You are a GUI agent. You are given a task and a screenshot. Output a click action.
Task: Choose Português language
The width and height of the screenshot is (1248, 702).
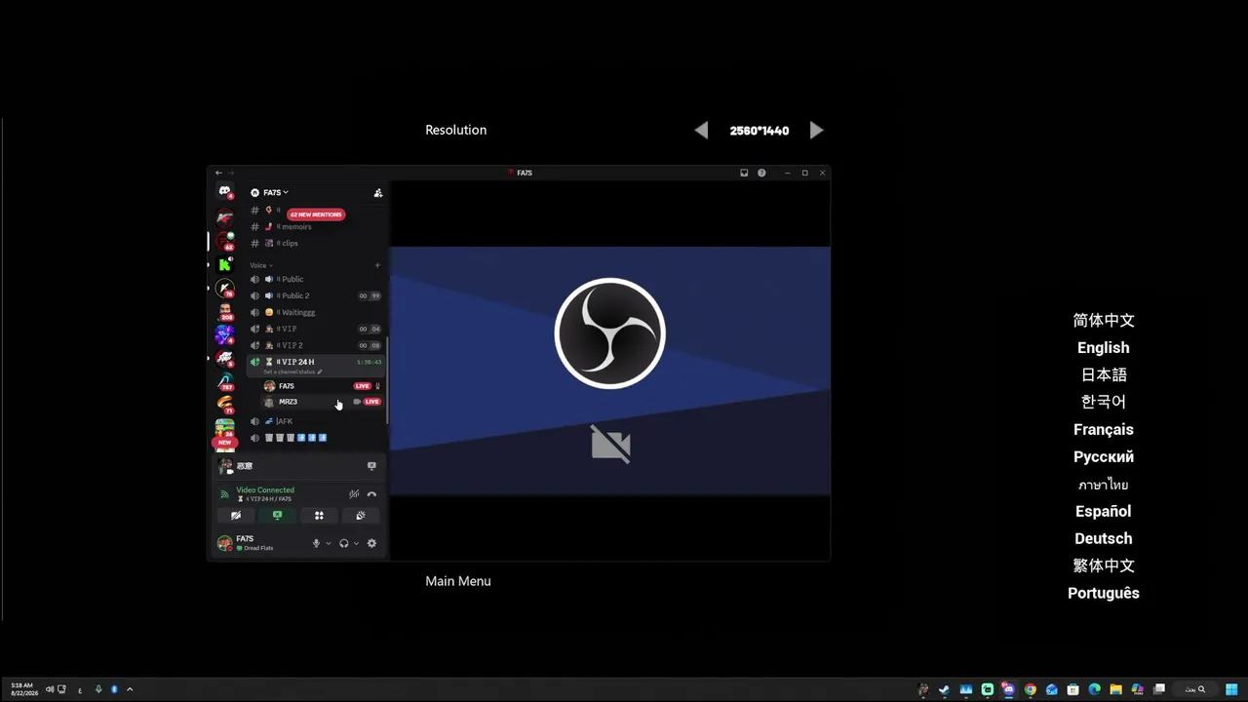[x=1104, y=594]
